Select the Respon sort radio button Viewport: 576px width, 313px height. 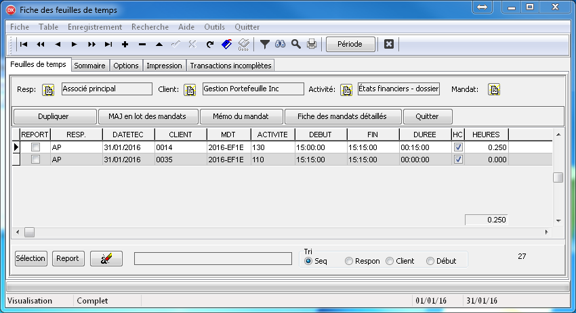(x=349, y=261)
